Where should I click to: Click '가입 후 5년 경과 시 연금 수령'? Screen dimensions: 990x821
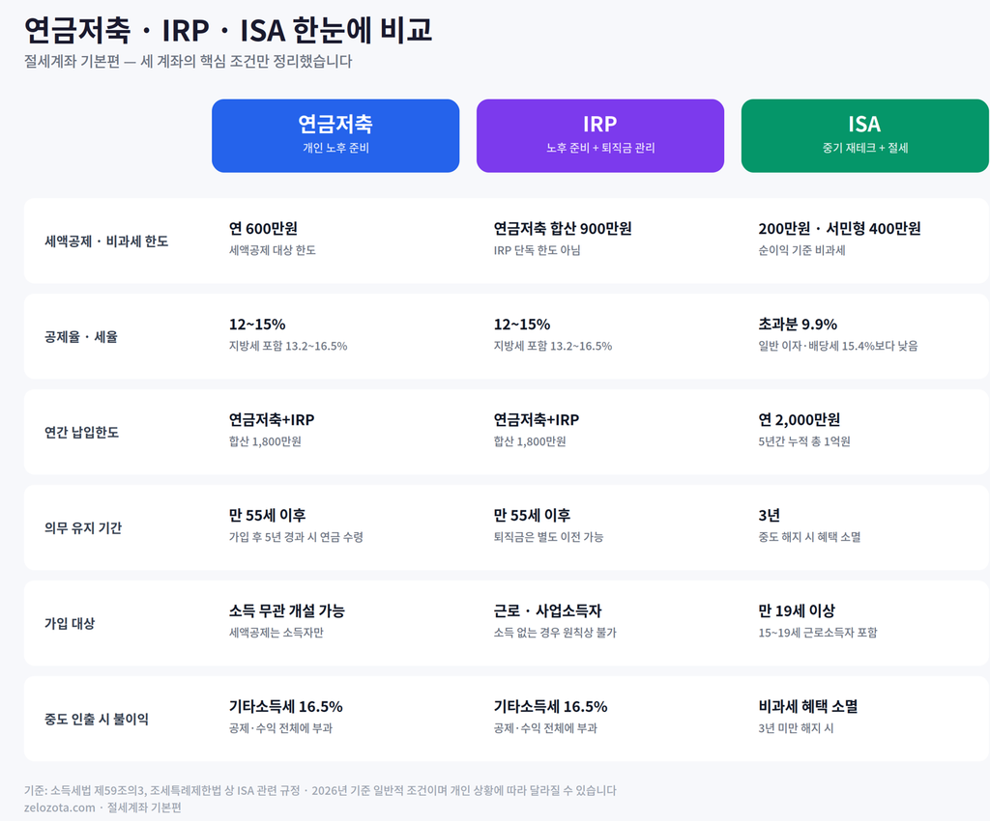click(x=296, y=537)
